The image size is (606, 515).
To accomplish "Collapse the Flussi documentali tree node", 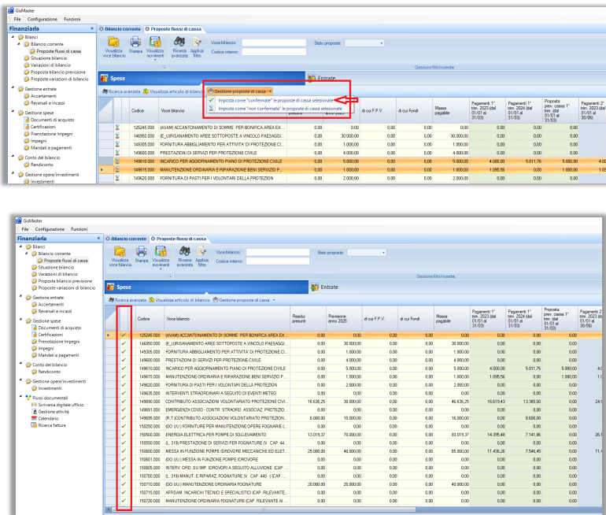I will [x=20, y=396].
